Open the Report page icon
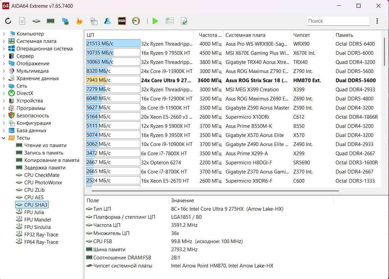The height and width of the screenshot is (279, 389). click(22, 21)
